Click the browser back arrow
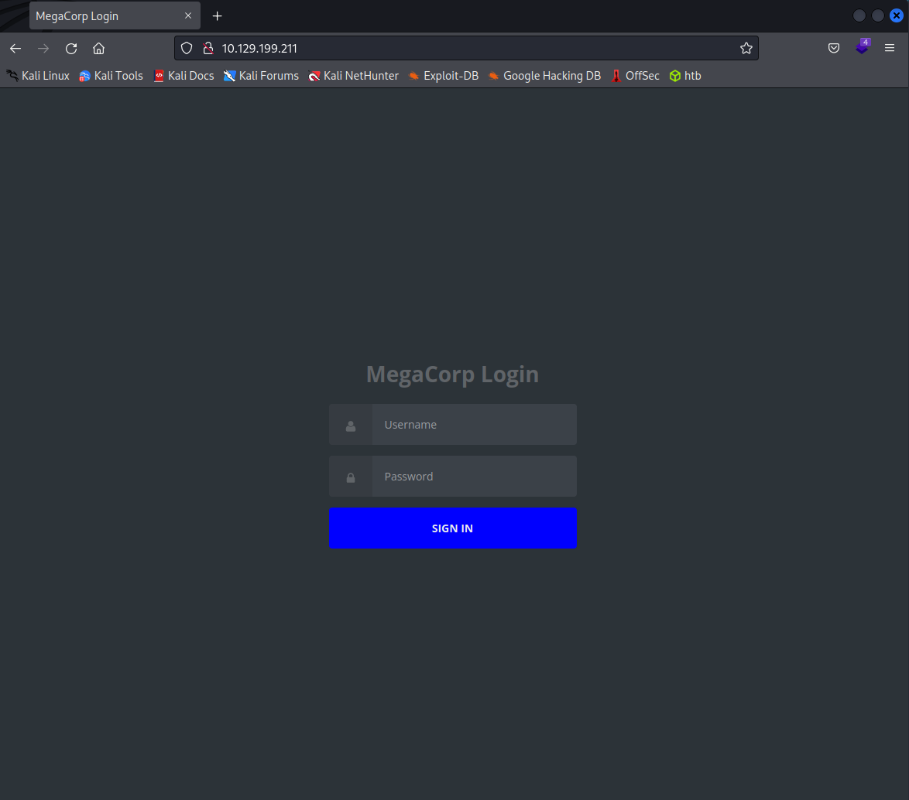Viewport: 909px width, 800px height. tap(15, 48)
